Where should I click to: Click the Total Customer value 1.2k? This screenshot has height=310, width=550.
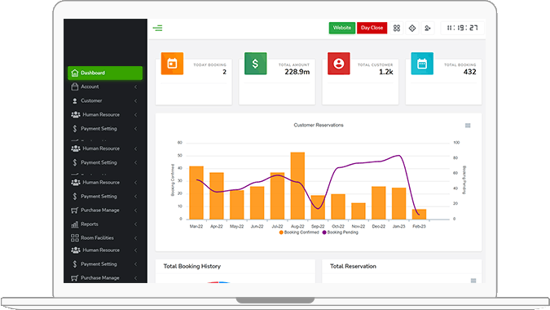tap(386, 72)
